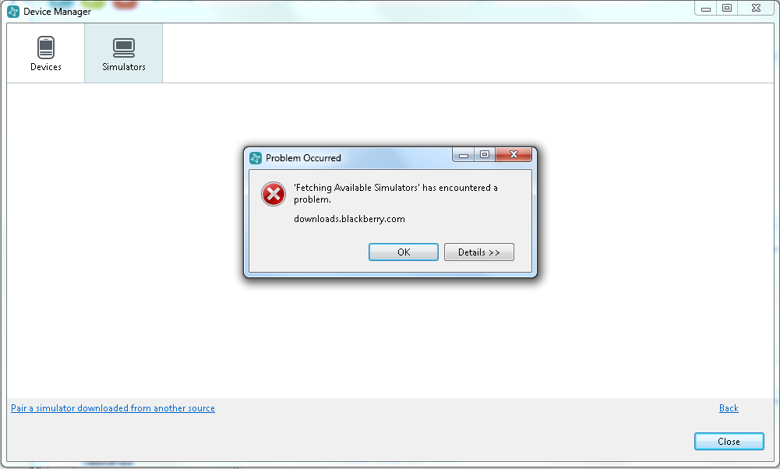This screenshot has width=780, height=469.
Task: Follow the Back link
Action: (729, 407)
